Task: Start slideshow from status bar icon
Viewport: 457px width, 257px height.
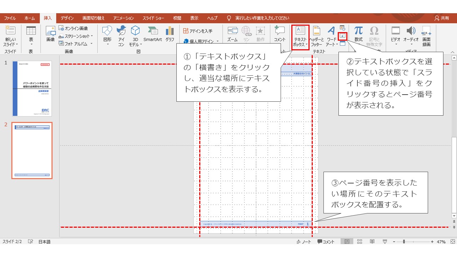Action: click(x=385, y=242)
